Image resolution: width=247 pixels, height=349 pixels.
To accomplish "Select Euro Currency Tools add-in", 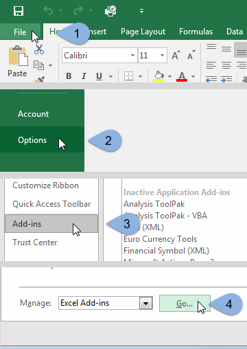I will (160, 239).
